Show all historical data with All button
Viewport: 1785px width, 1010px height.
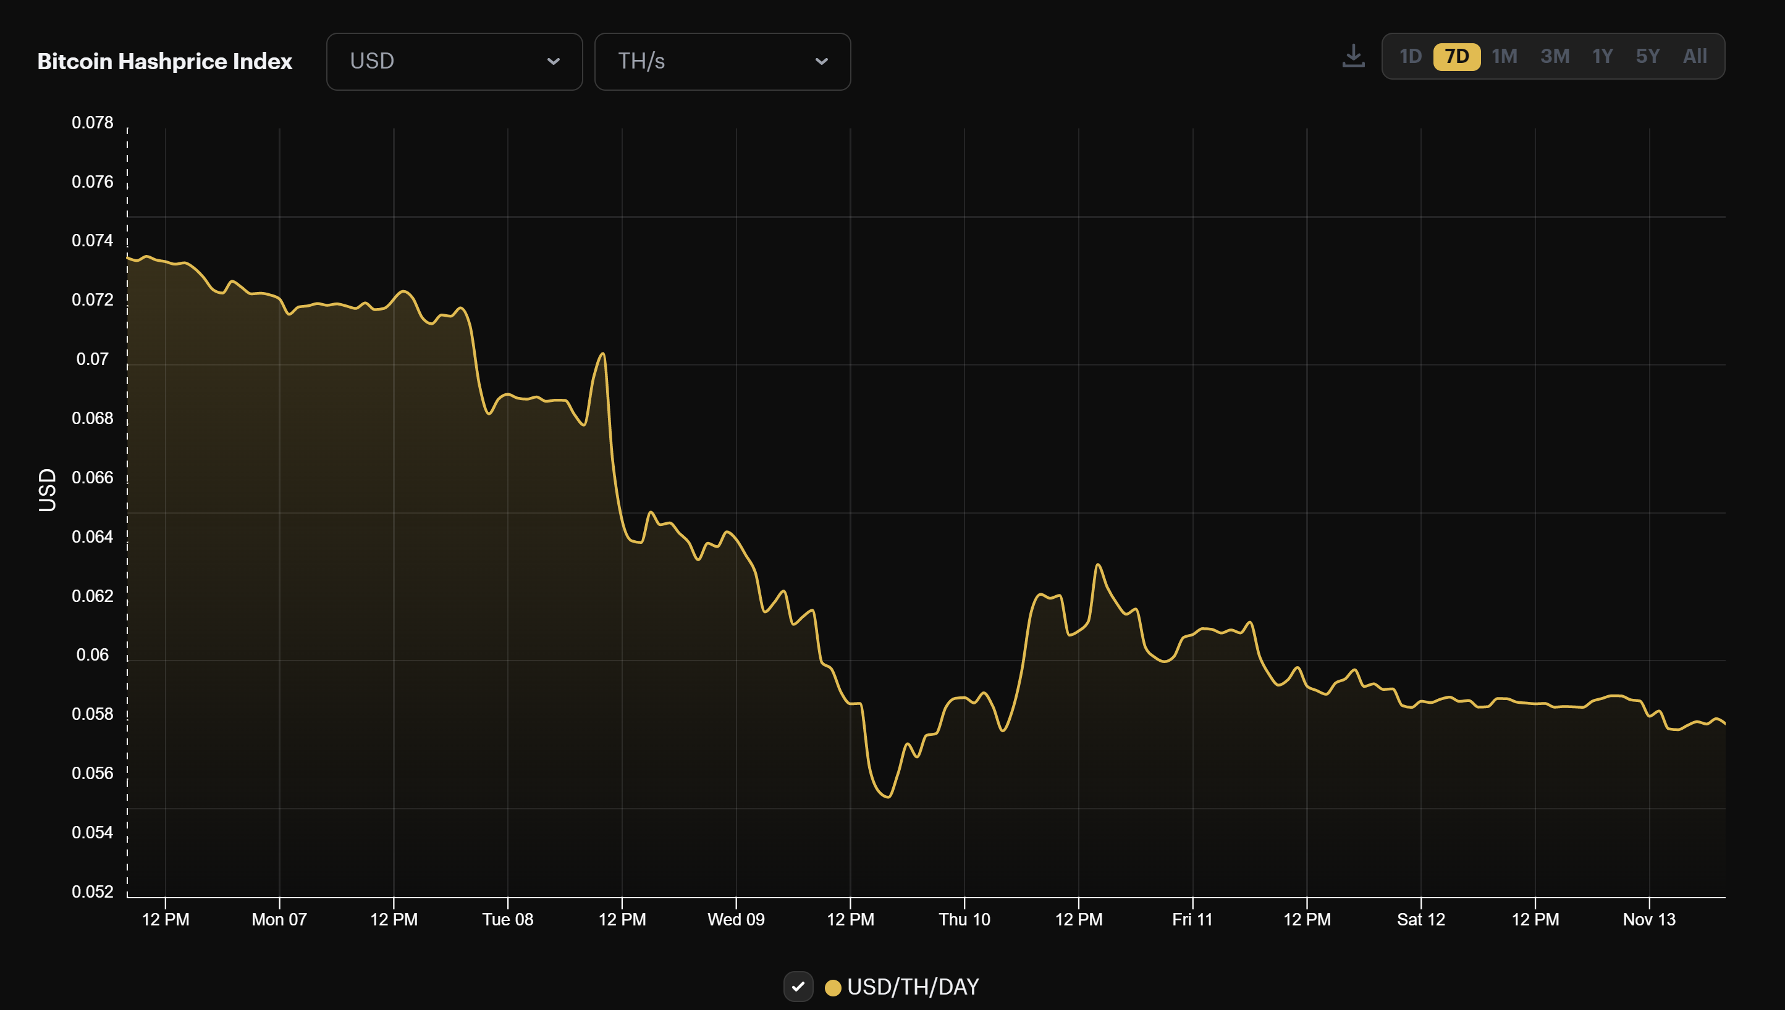(1695, 57)
